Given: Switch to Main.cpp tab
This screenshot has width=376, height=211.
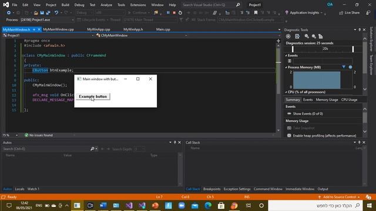Looking at the screenshot, I should point(163,29).
